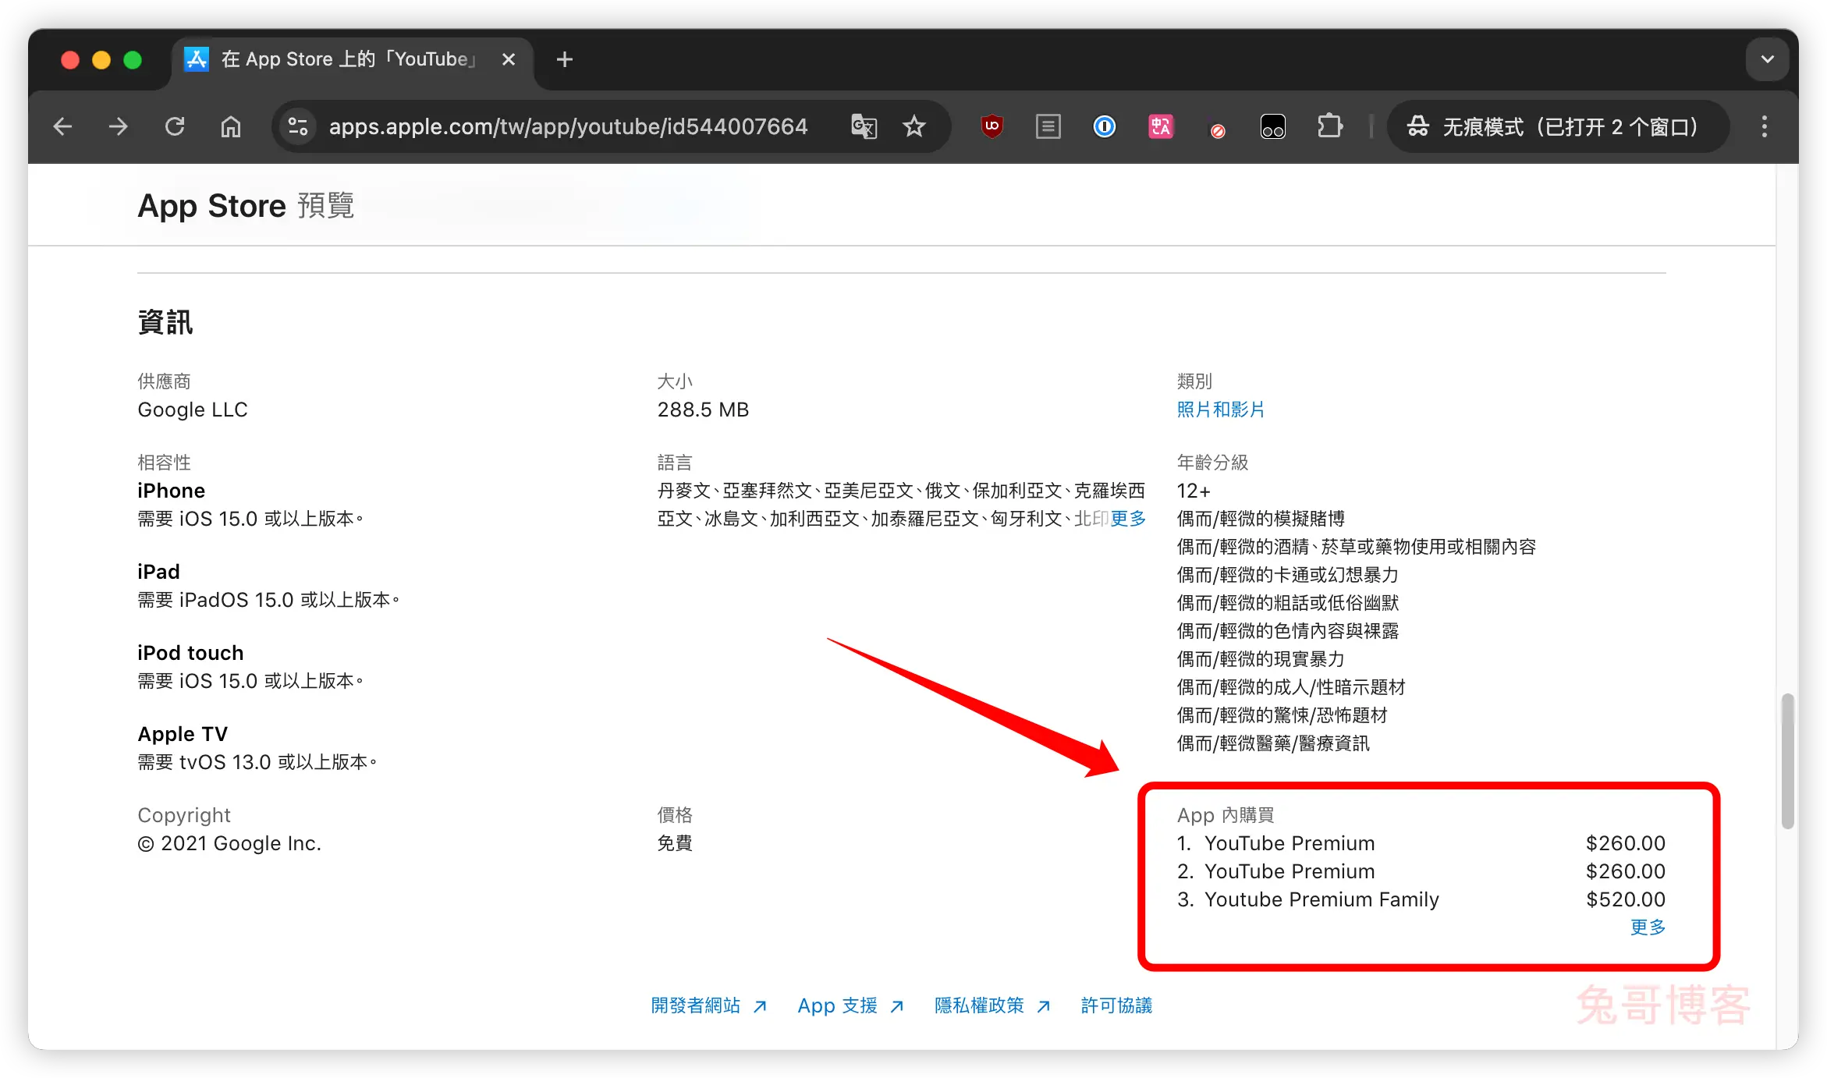Click the incognito mode 无痕模式 indicator
Image resolution: width=1827 pixels, height=1078 pixels.
[x=1557, y=126]
